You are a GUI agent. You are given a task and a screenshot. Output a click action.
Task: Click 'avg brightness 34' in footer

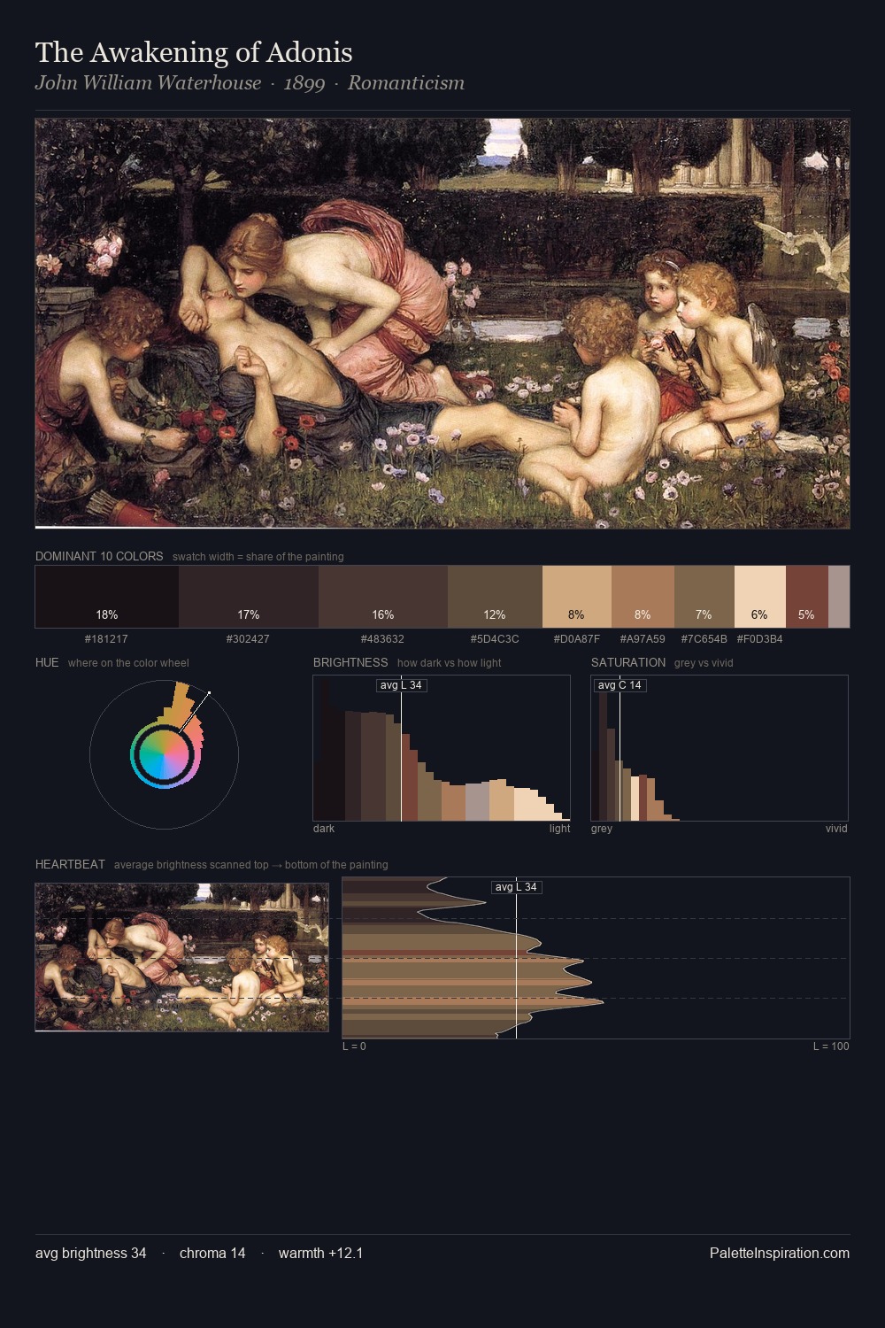tap(91, 1253)
